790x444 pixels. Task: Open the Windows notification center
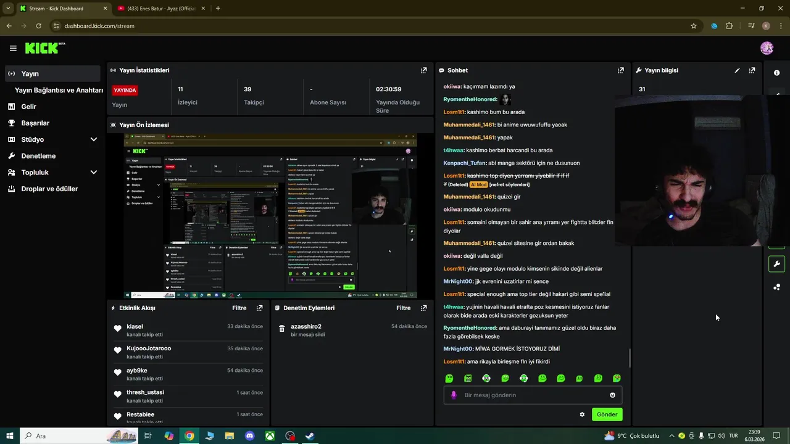pyautogui.click(x=776, y=436)
